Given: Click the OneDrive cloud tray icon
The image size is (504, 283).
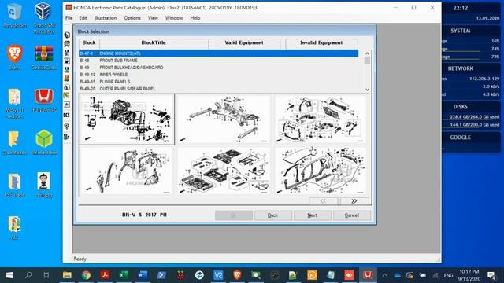Looking at the screenshot, I should coord(397,275).
